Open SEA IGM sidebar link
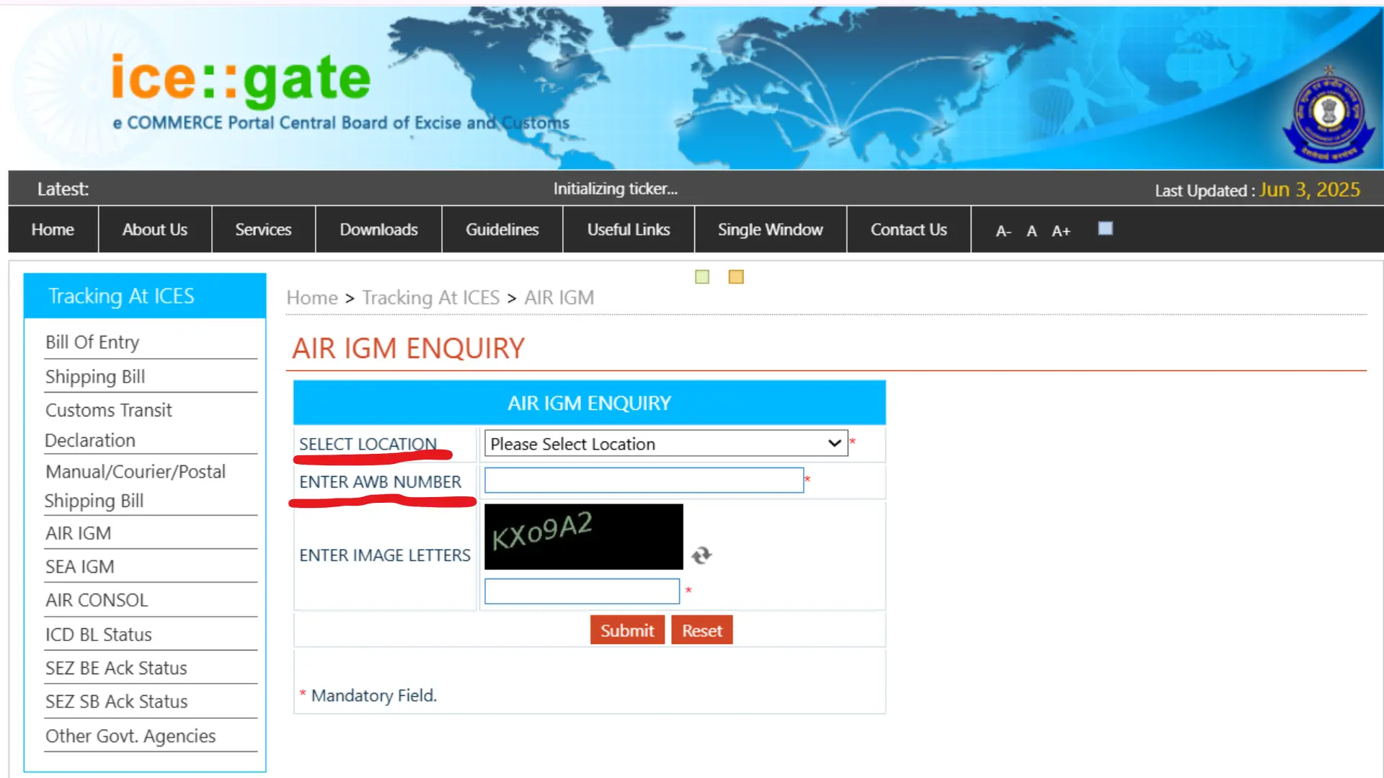 tap(79, 567)
